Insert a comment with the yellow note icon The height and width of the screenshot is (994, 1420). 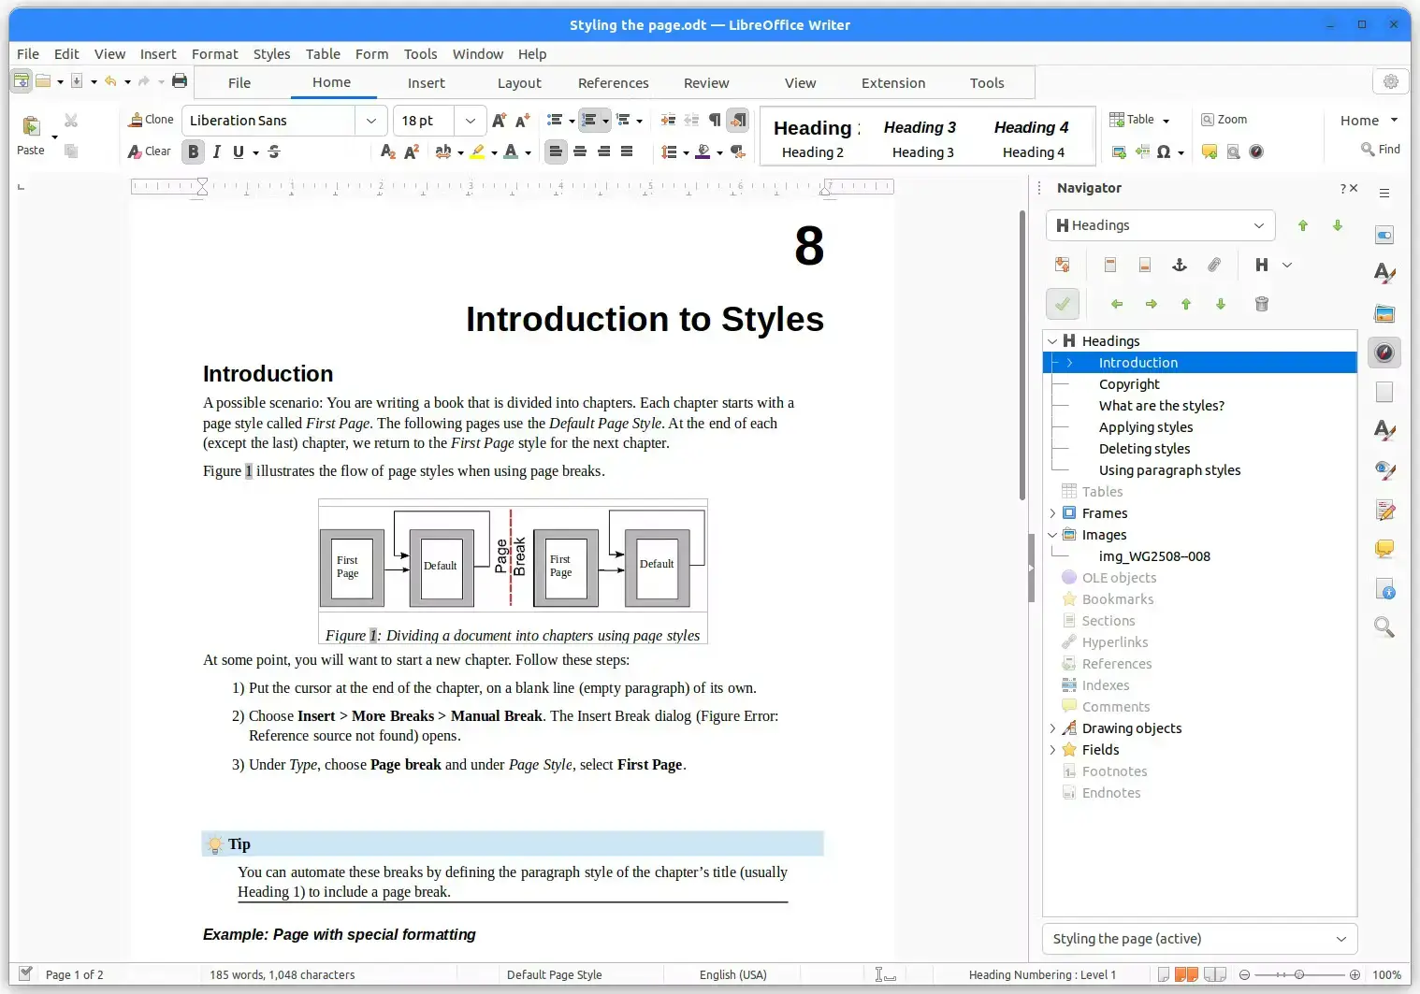[1210, 151]
